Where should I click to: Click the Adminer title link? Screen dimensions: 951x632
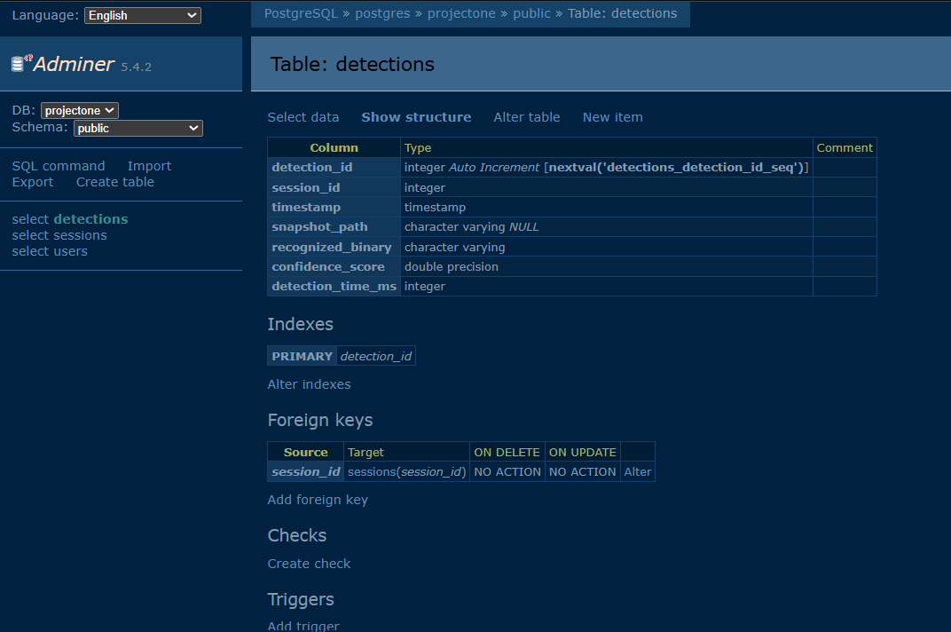[74, 64]
